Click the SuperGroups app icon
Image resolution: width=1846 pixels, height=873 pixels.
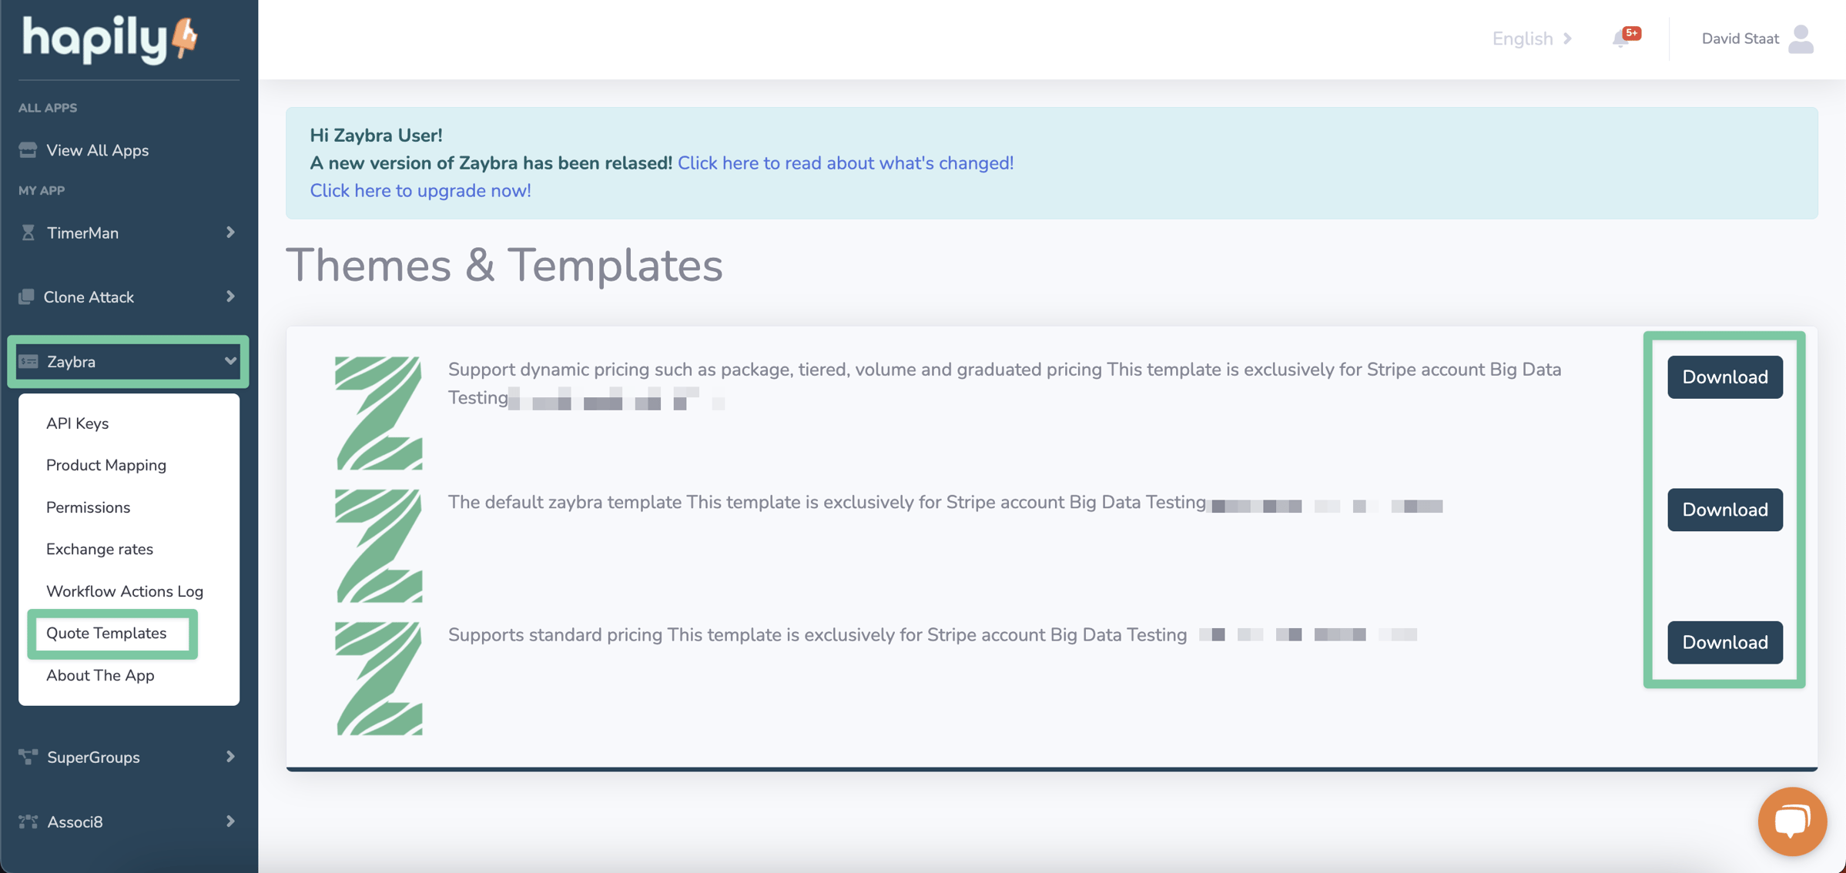(x=27, y=755)
